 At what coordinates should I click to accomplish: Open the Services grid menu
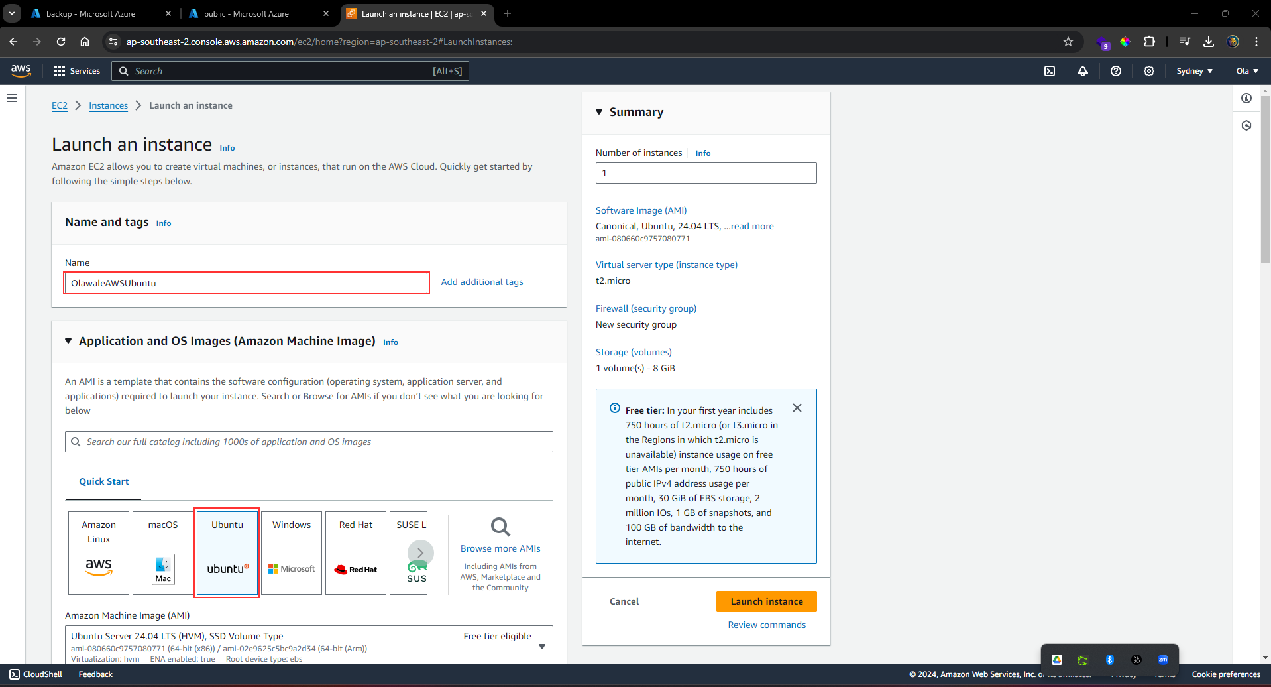(77, 71)
